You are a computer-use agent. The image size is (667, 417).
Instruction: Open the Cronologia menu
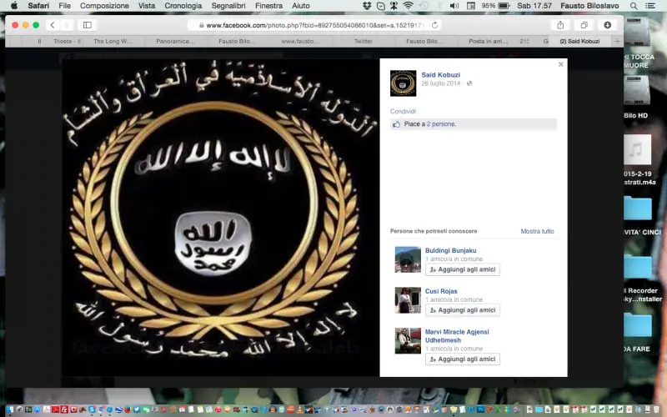pos(183,6)
